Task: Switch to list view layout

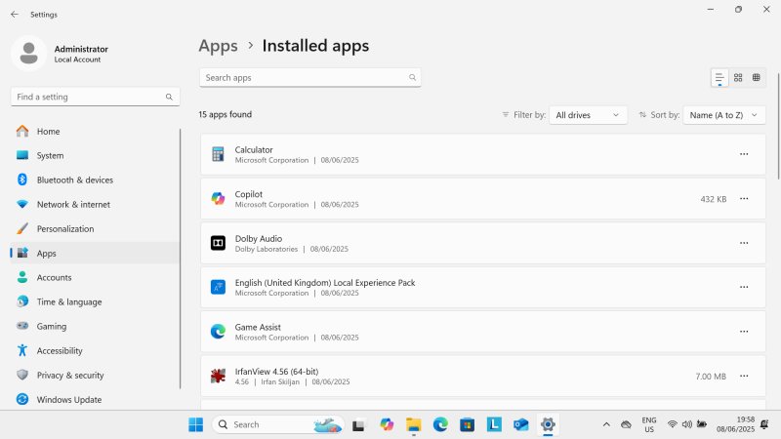Action: [719, 77]
